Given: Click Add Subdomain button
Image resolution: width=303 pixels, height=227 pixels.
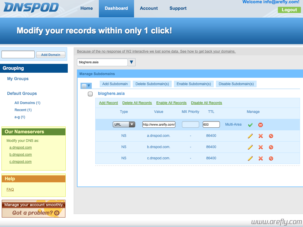Looking at the screenshot, I should pyautogui.click(x=115, y=84).
